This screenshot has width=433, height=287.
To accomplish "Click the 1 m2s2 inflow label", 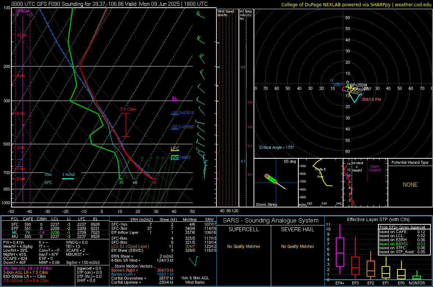I will (69, 175).
